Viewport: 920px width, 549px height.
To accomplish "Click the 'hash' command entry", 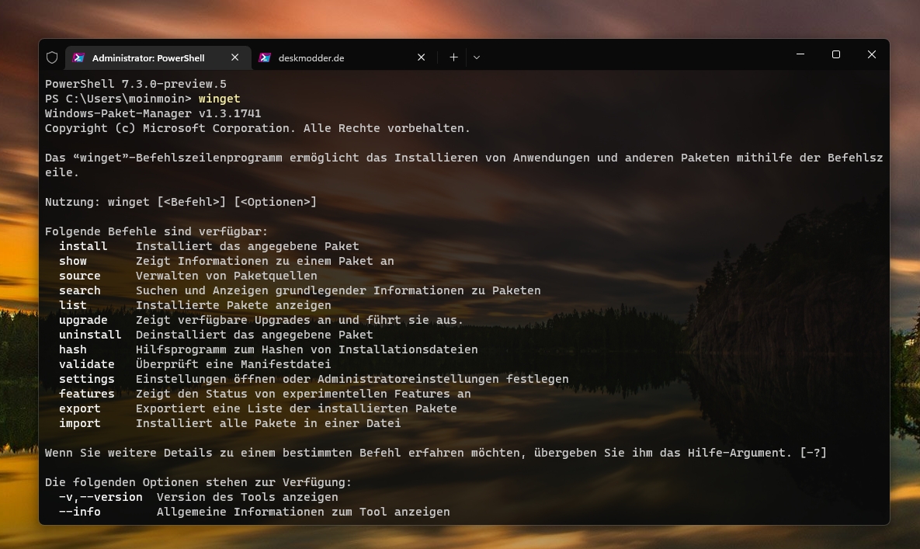I will (73, 349).
